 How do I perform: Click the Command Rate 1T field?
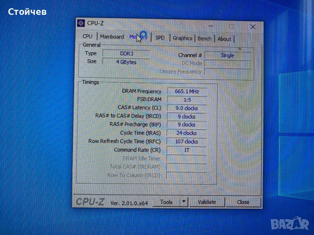[187, 150]
